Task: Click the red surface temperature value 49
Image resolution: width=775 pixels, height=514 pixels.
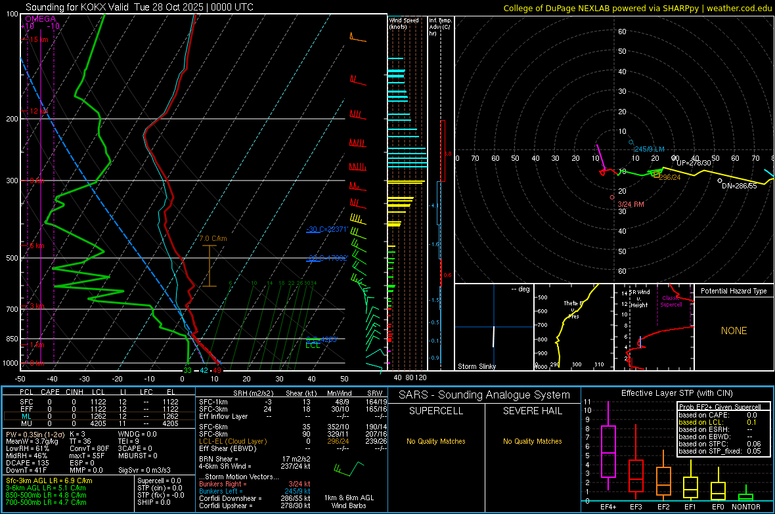Action: tap(217, 370)
